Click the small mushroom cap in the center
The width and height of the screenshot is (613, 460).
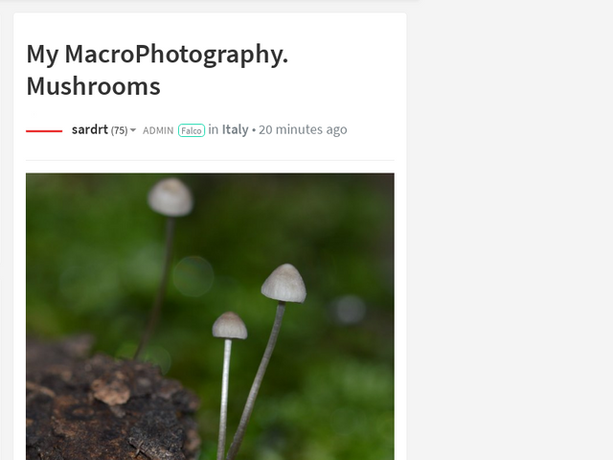tap(230, 326)
